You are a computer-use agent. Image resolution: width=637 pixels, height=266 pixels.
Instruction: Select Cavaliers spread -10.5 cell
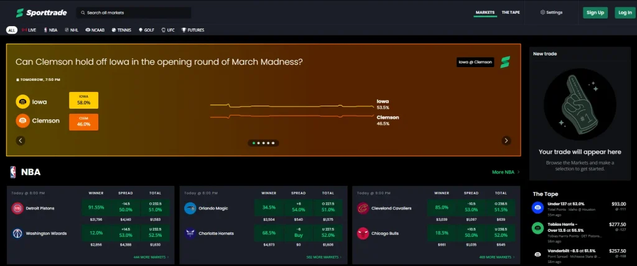point(471,208)
